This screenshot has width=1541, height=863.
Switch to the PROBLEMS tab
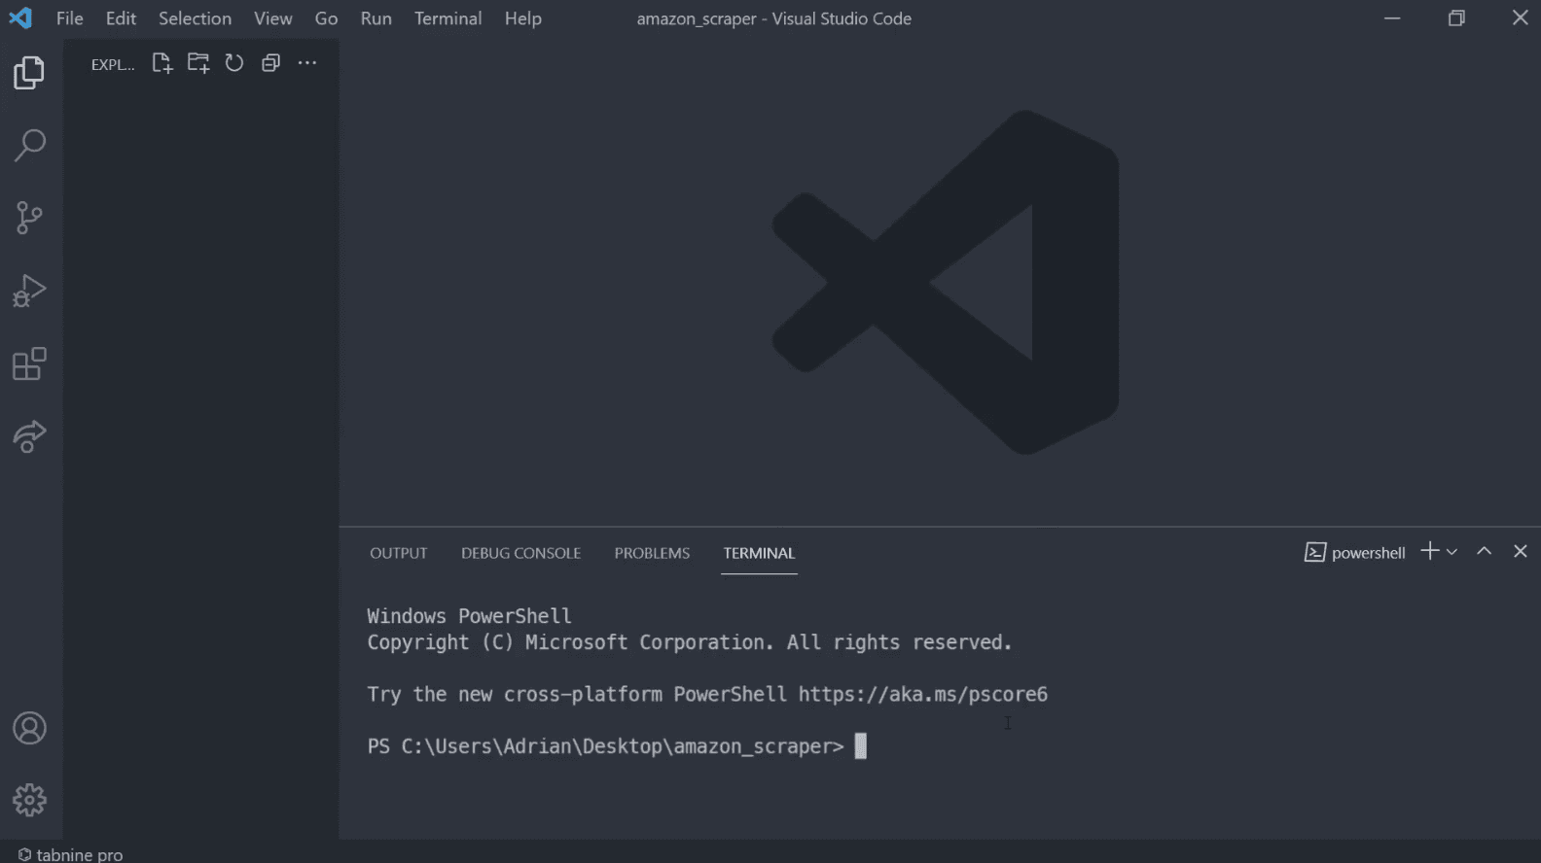(652, 553)
